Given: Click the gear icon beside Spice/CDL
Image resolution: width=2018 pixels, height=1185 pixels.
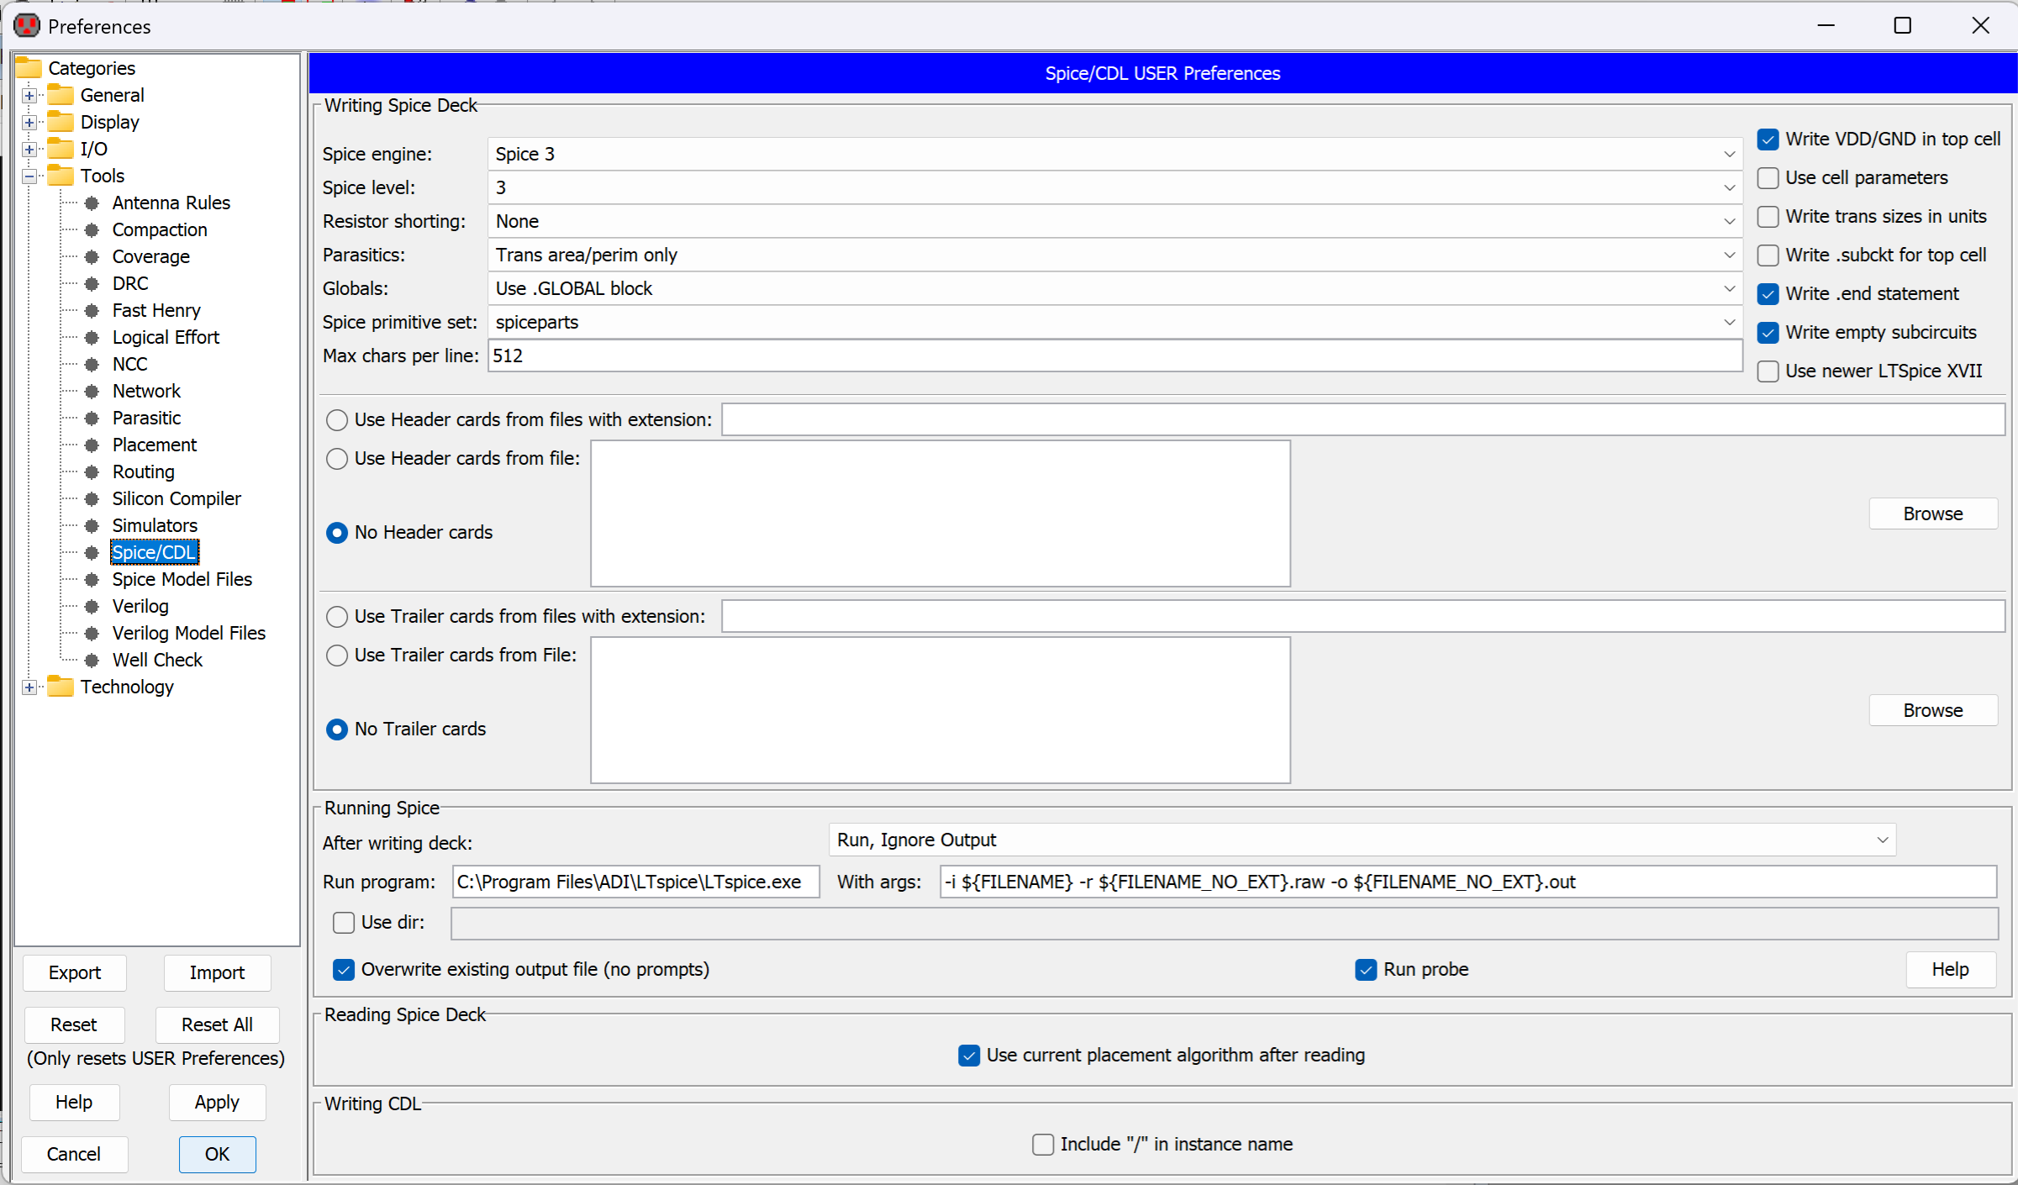Looking at the screenshot, I should pyautogui.click(x=92, y=552).
